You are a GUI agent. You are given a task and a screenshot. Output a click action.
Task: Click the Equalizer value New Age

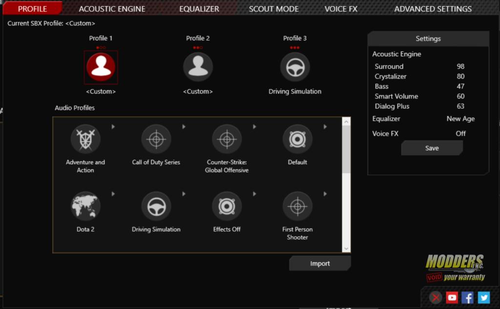coord(460,119)
